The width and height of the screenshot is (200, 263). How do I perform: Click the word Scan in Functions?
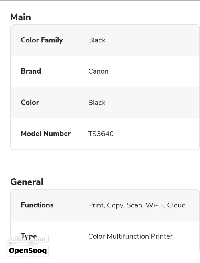tap(135, 205)
